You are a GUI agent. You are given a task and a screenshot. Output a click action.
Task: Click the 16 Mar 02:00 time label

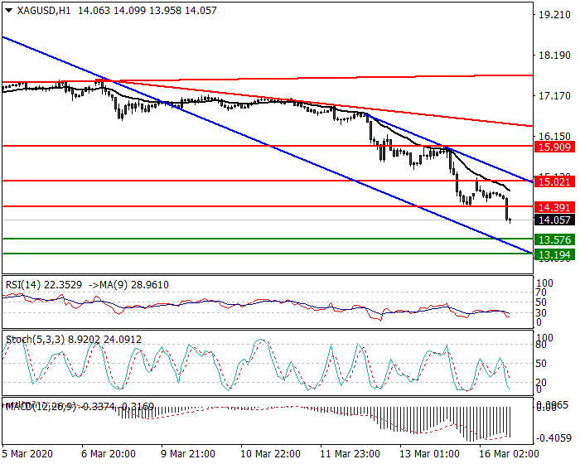[x=509, y=453]
